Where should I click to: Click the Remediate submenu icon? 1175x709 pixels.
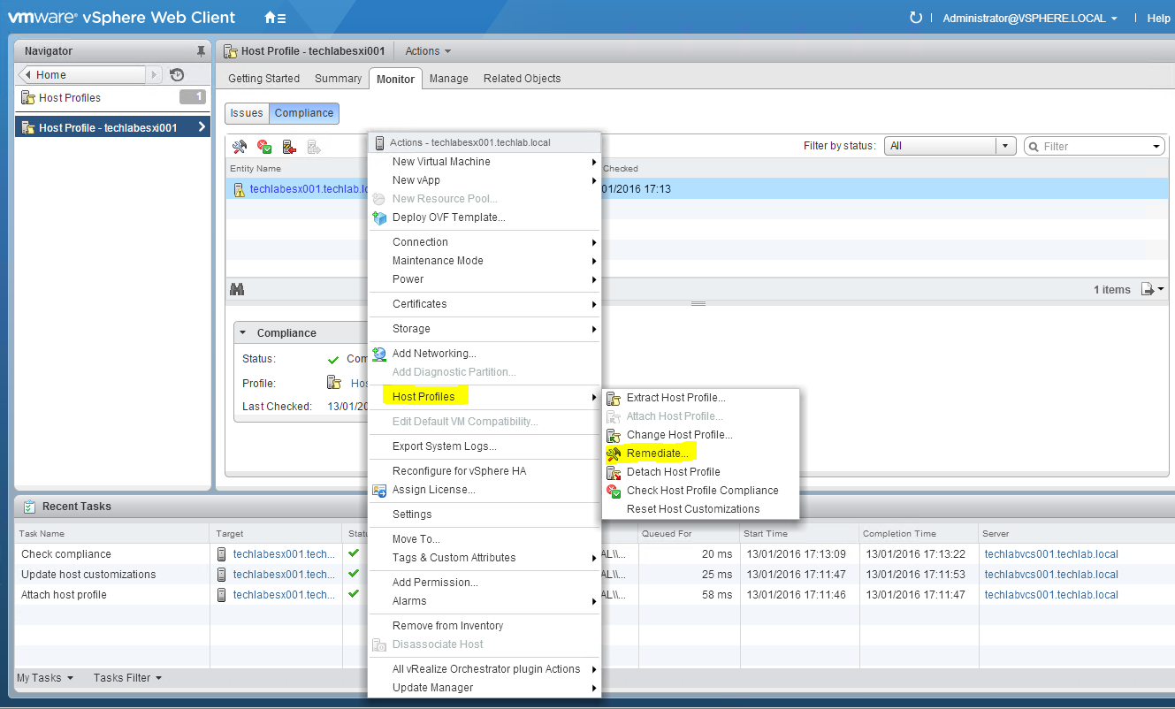pos(613,454)
